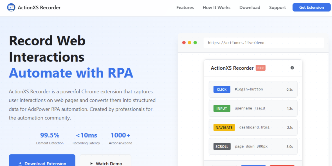
Task: Click the <10ms Recording Latency stat
Action: pos(86,138)
